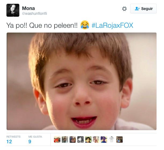
Task: View the 9 Me Gusta likes
Action: click(35, 139)
